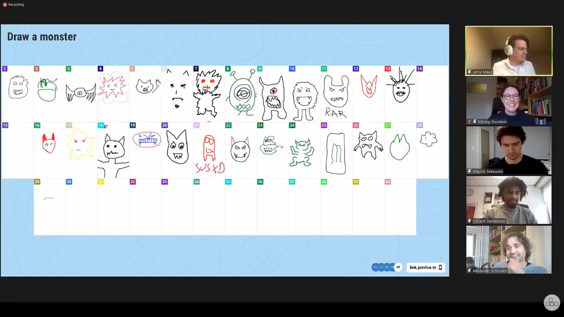
Task: Click the stacked blue participant avatar icons
Action: click(383, 267)
